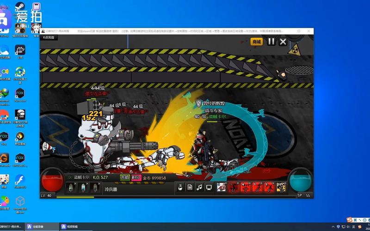Remove item from quick slot 9
Viewport: 370px width, 231px height.
[x=99, y=183]
